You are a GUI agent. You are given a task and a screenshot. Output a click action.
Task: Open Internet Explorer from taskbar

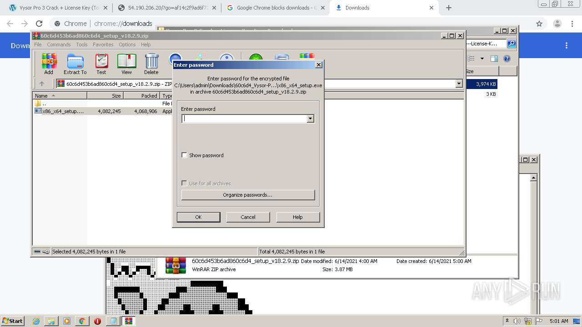(x=36, y=321)
